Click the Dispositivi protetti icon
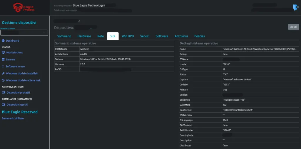 4,92
